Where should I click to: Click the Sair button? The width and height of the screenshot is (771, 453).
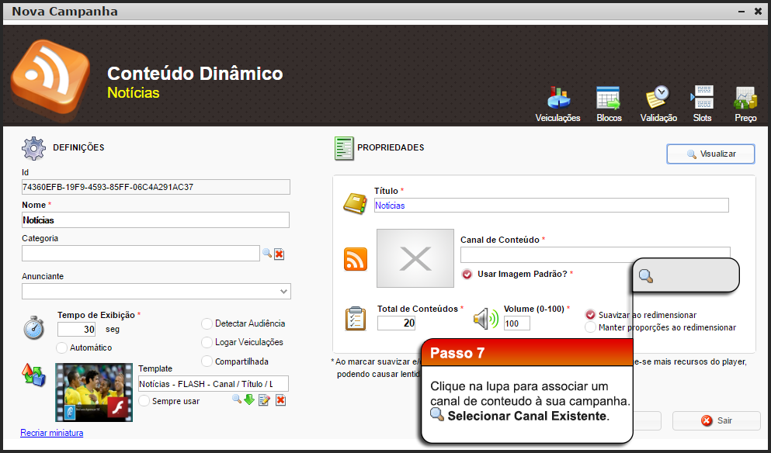(x=717, y=420)
